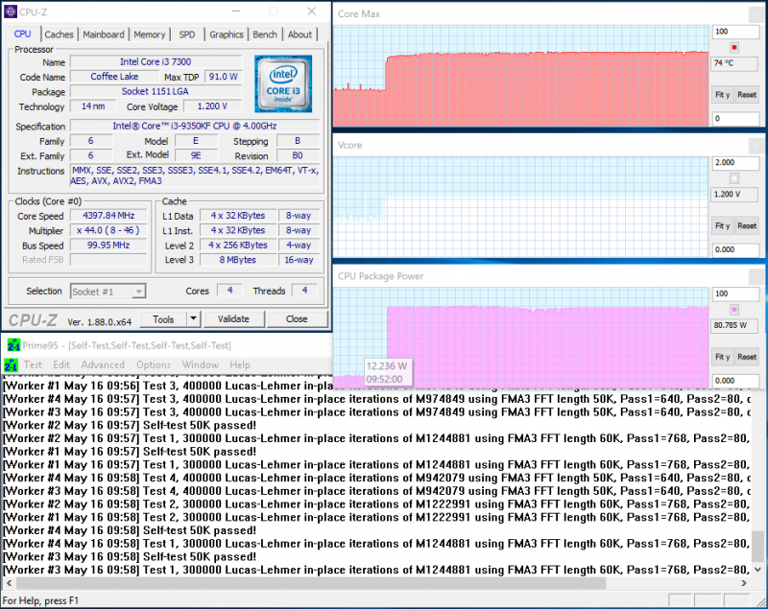Click the red color swatch in Core Max graph

(733, 47)
